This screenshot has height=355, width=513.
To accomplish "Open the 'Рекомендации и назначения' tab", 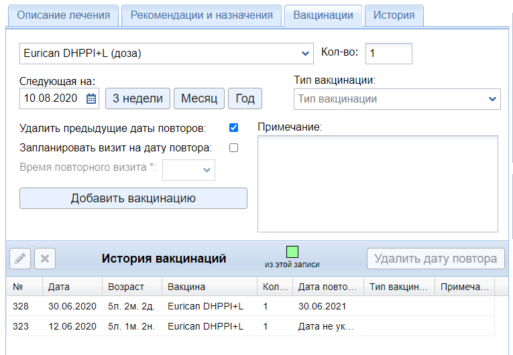I will pyautogui.click(x=201, y=15).
